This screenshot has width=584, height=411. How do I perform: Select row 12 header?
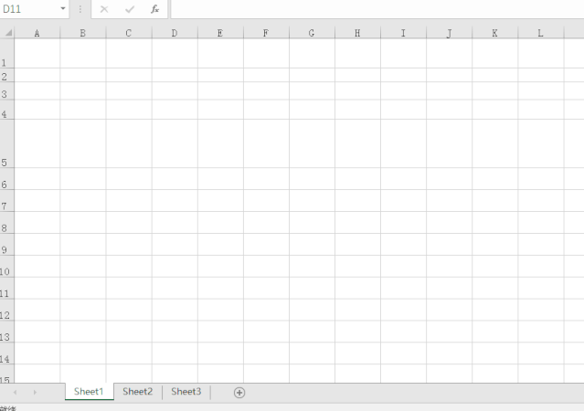click(7, 311)
